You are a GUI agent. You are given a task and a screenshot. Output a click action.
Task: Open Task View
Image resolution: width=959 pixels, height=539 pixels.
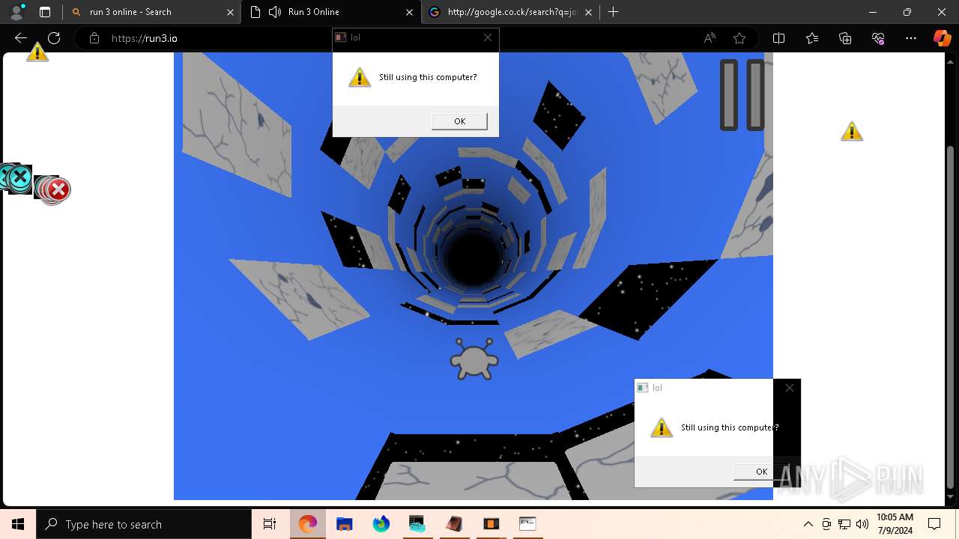point(270,524)
